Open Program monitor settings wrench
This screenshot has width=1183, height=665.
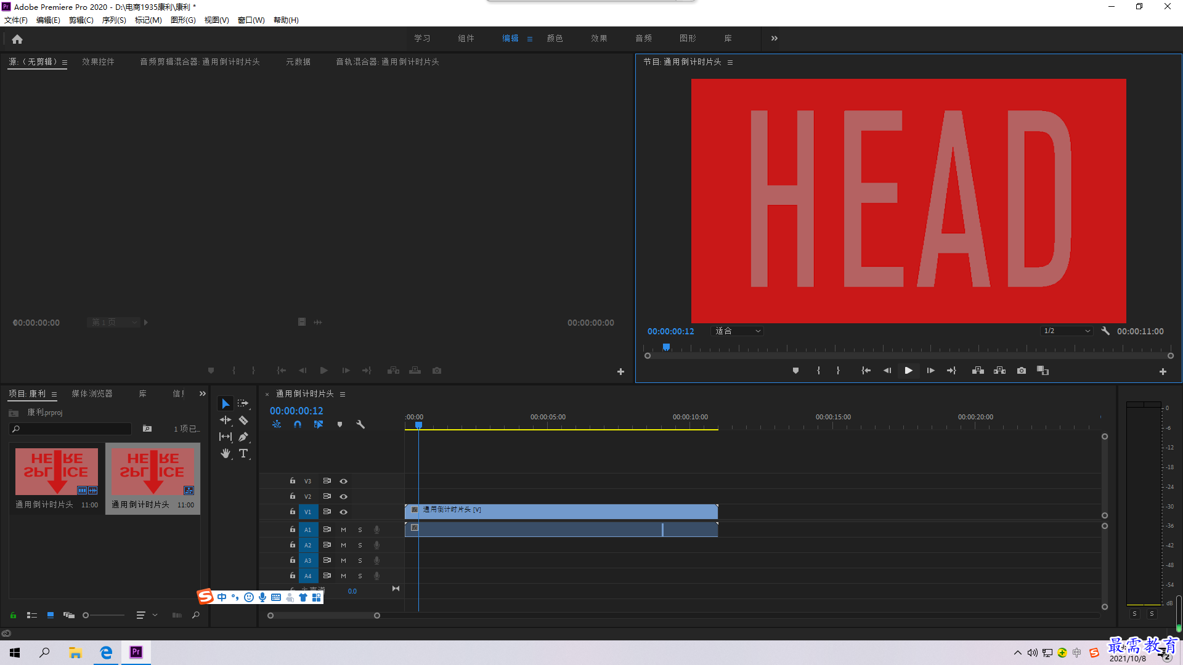(x=1105, y=331)
